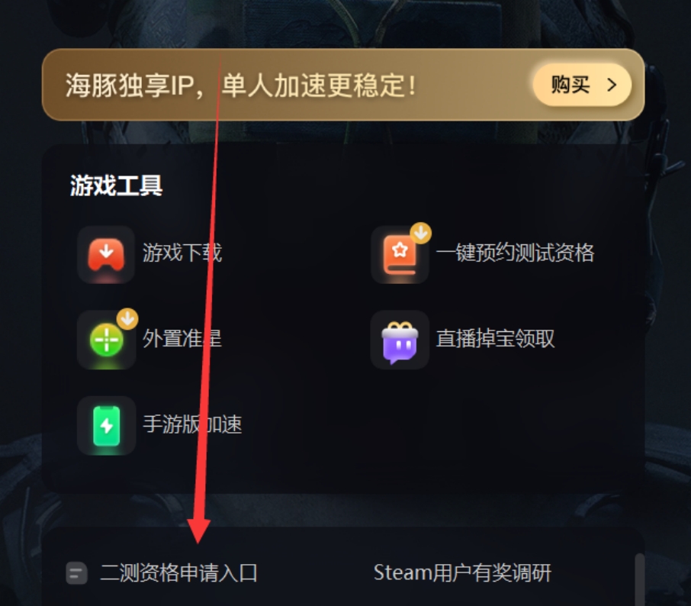Click the scrollbar beside Steam用户有奖调研
The height and width of the screenshot is (606, 691).
pos(639,579)
